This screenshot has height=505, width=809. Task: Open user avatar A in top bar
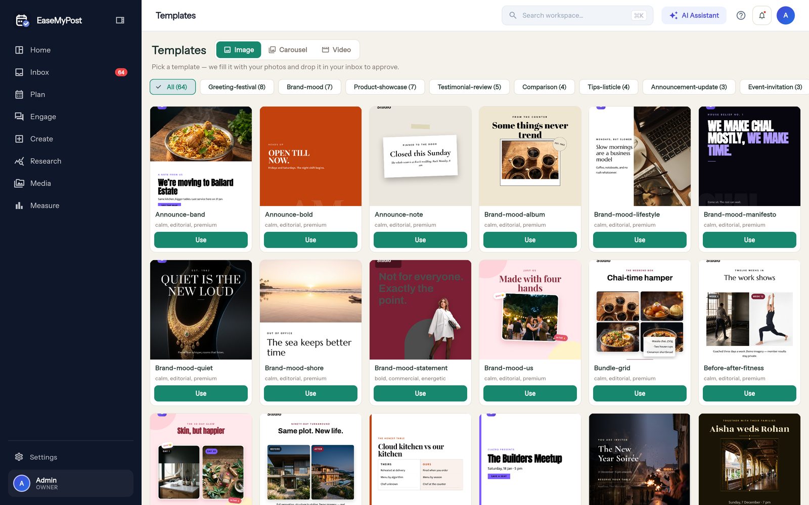[x=786, y=15]
